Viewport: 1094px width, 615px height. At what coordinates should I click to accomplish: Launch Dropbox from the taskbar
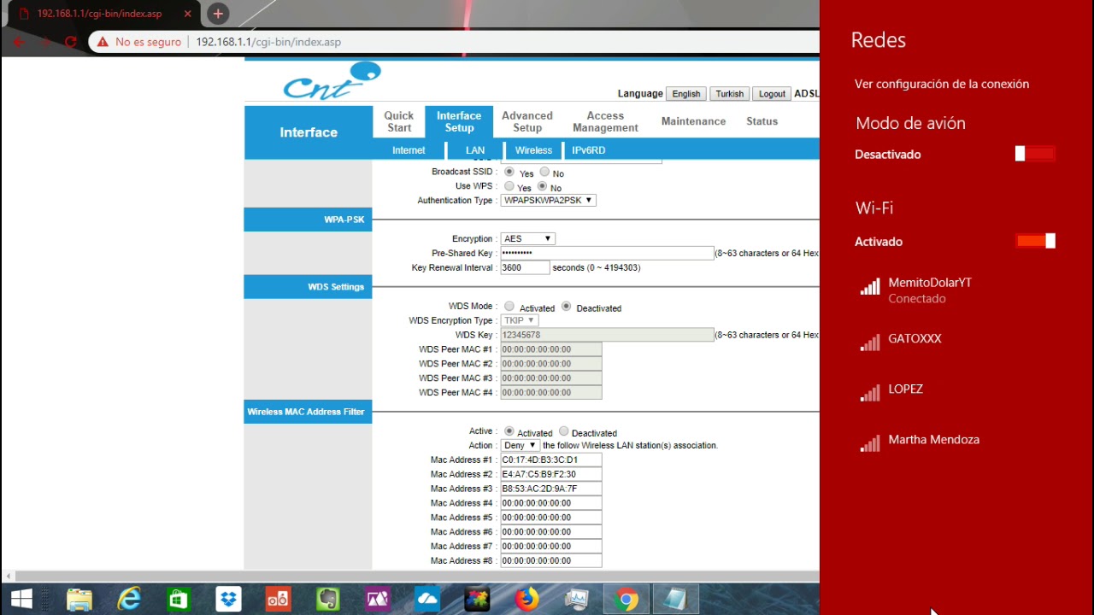[x=228, y=599]
